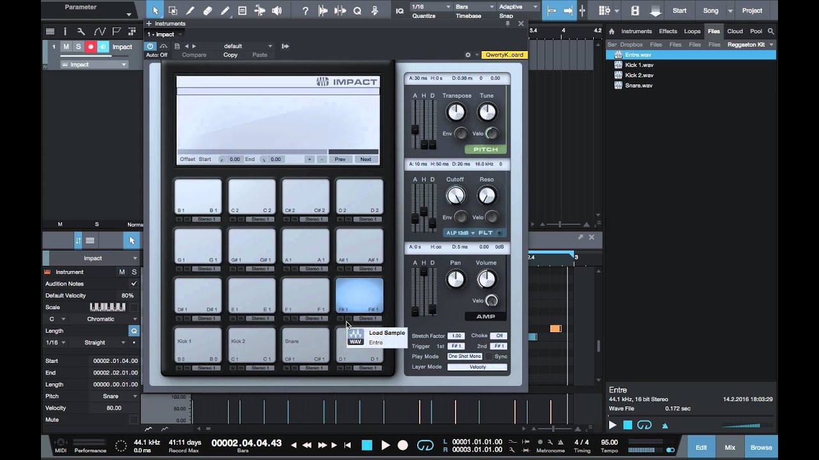Open the Adaptive Snap dropdown
Viewport: 819px width, 460px height.
(518, 6)
